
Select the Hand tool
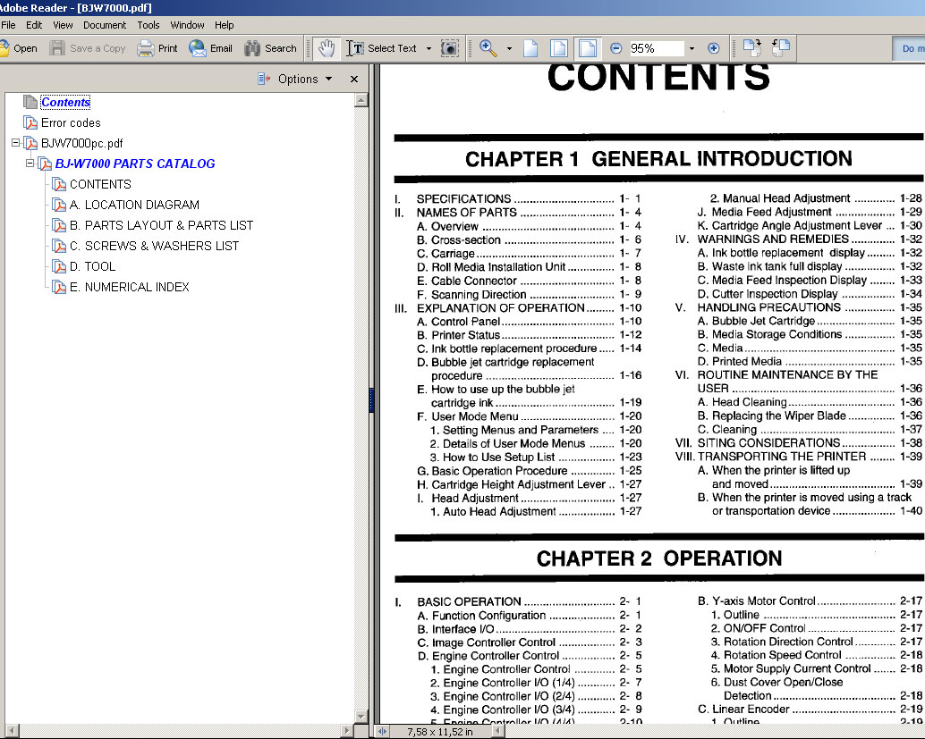pyautogui.click(x=327, y=48)
